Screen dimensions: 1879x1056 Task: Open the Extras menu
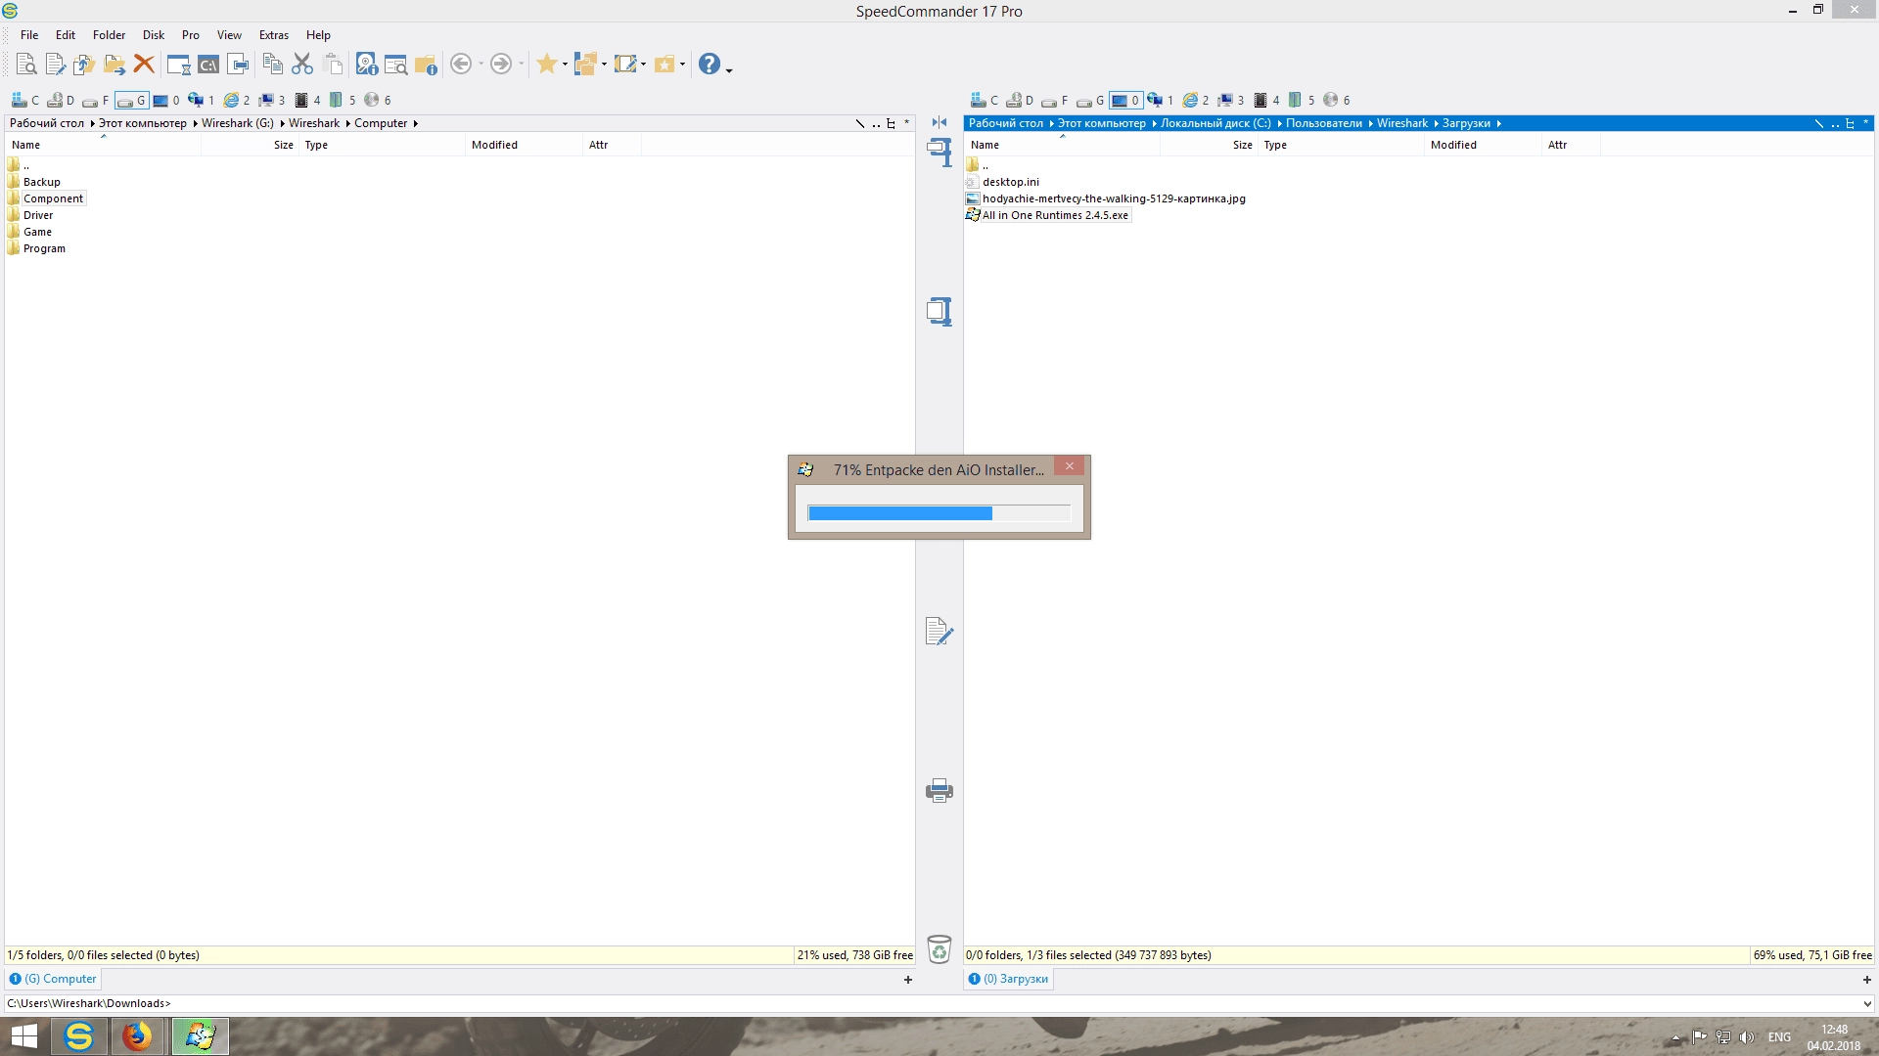coord(274,35)
